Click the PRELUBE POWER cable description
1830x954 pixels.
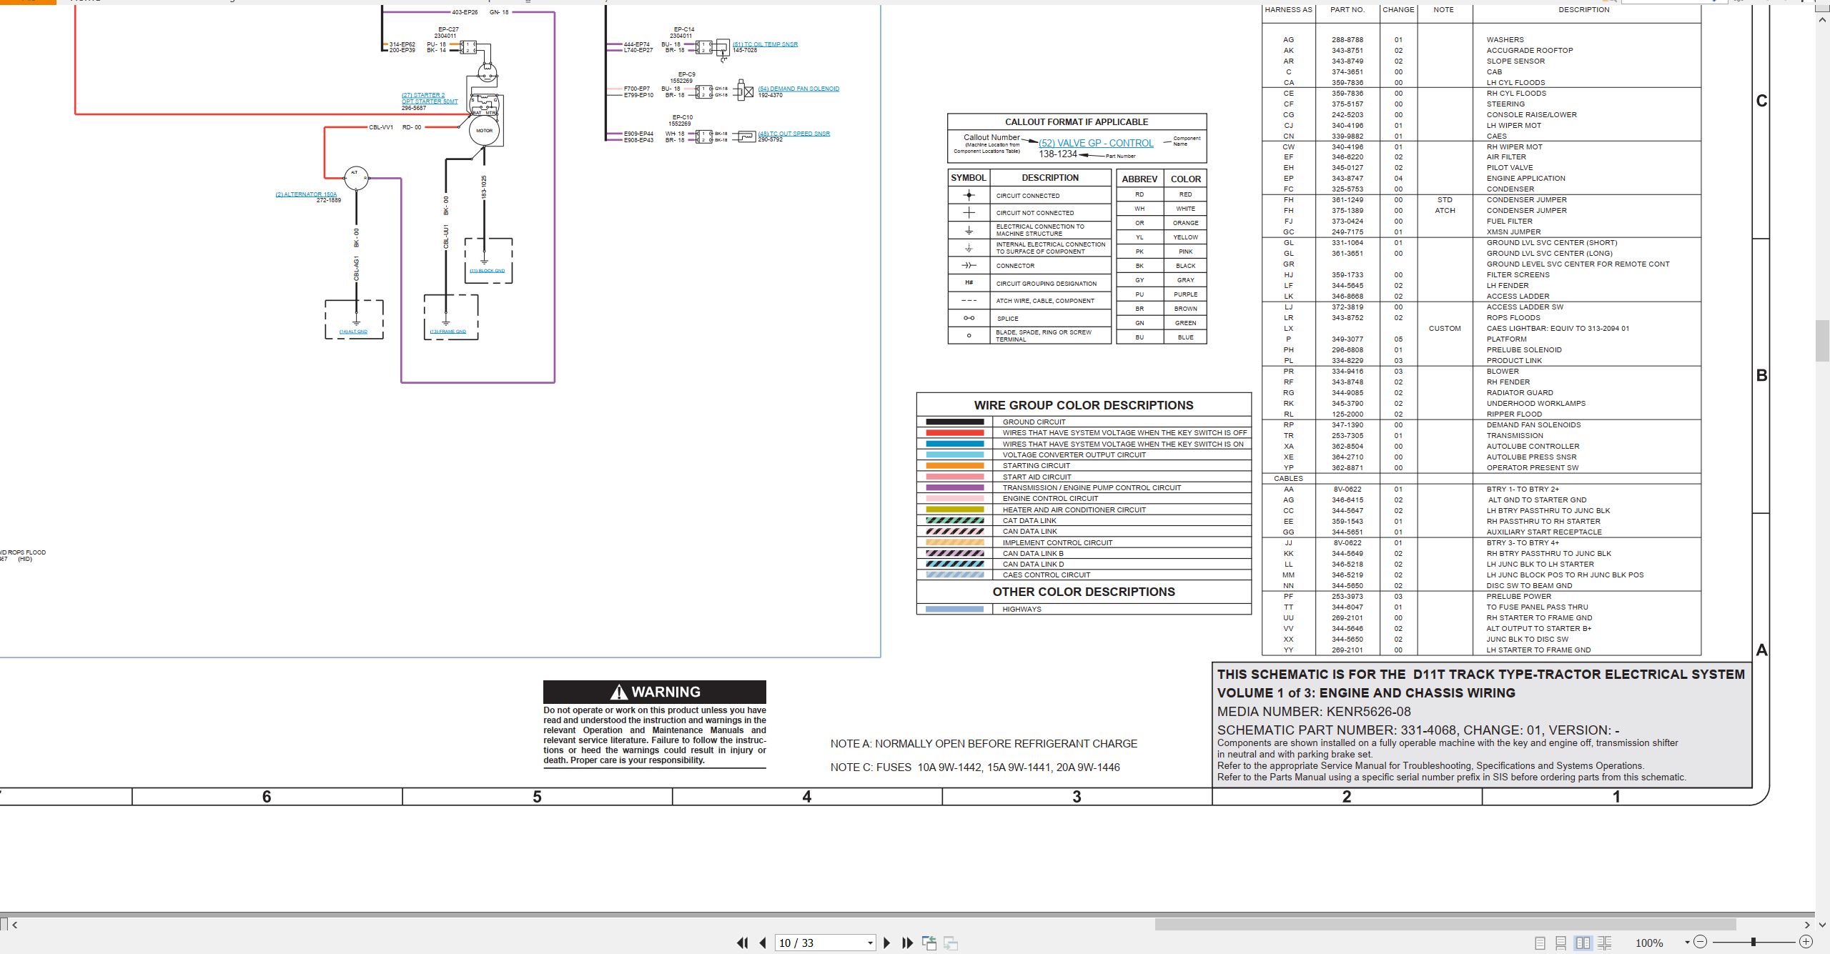[1519, 597]
